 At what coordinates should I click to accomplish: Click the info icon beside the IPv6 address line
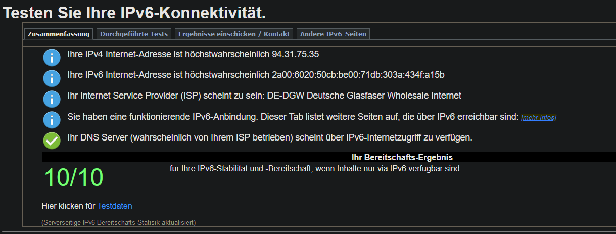click(x=52, y=78)
